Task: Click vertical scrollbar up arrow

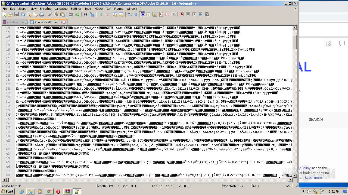Action: tap(295, 28)
